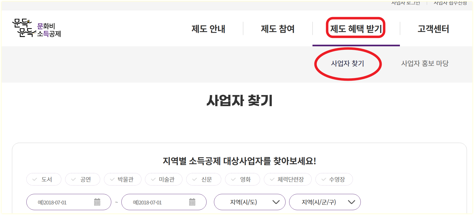Click the chevron arrow on 지역(시/군/구)

coord(352,202)
